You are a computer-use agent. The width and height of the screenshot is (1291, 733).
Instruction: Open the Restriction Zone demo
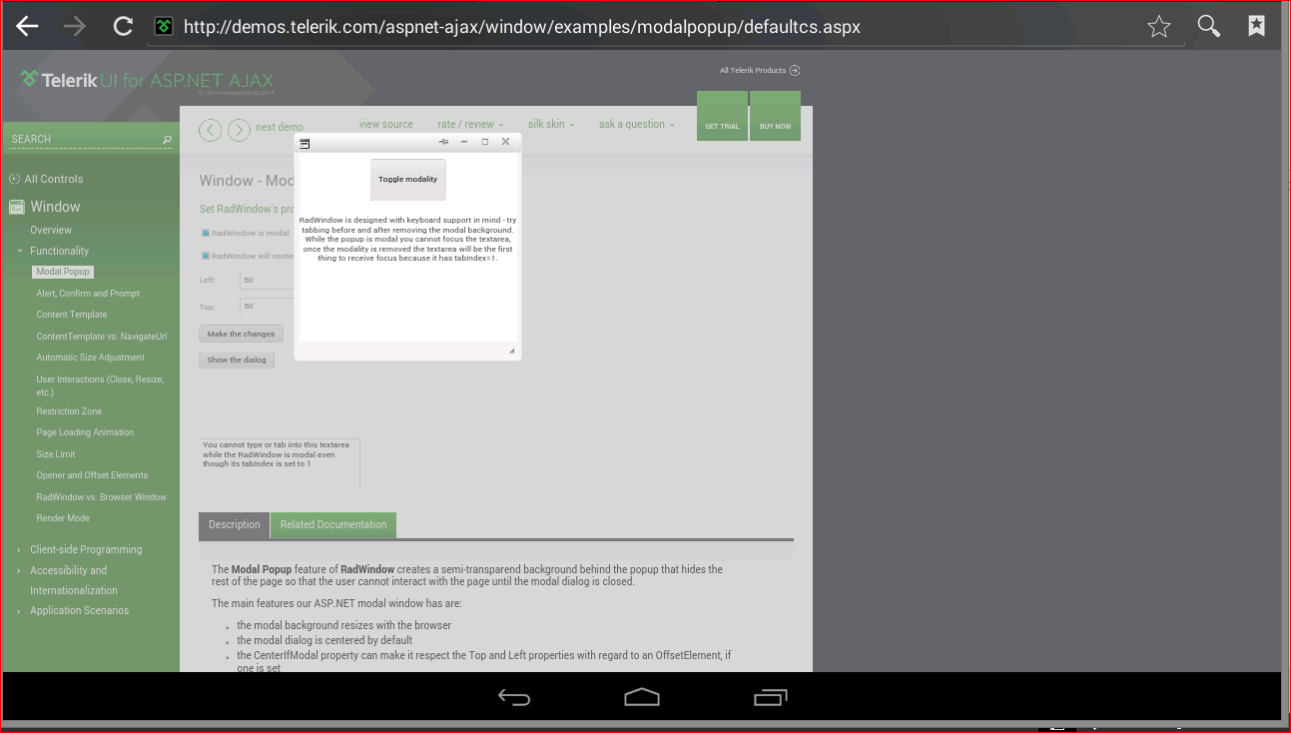[x=69, y=411]
